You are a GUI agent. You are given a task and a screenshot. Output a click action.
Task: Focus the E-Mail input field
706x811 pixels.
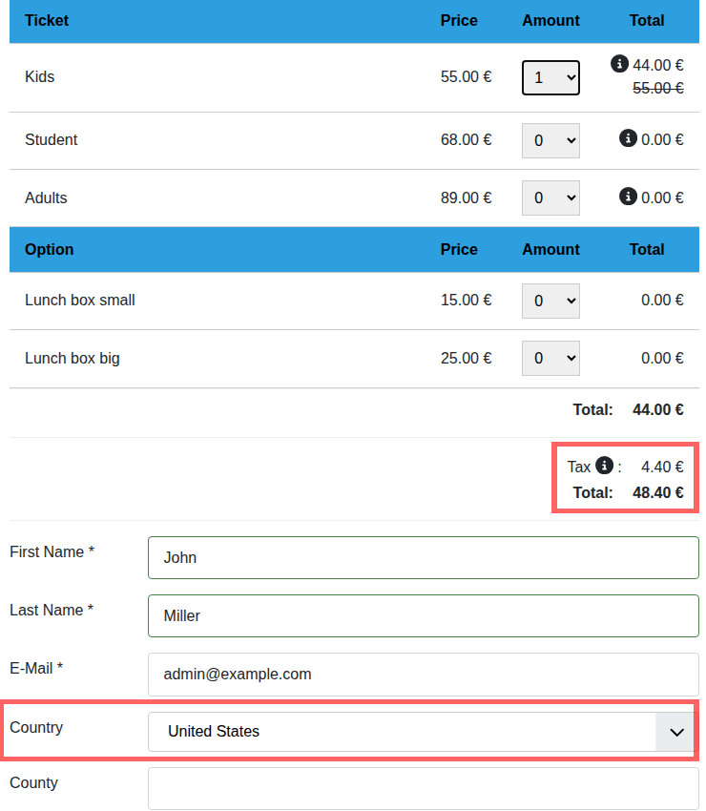pyautogui.click(x=423, y=675)
